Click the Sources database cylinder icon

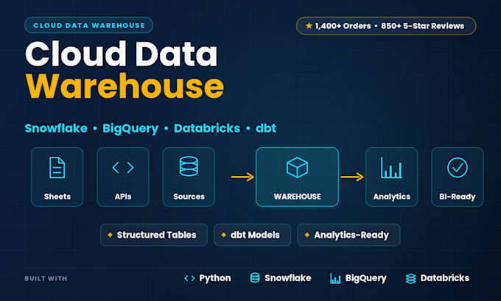(x=189, y=166)
